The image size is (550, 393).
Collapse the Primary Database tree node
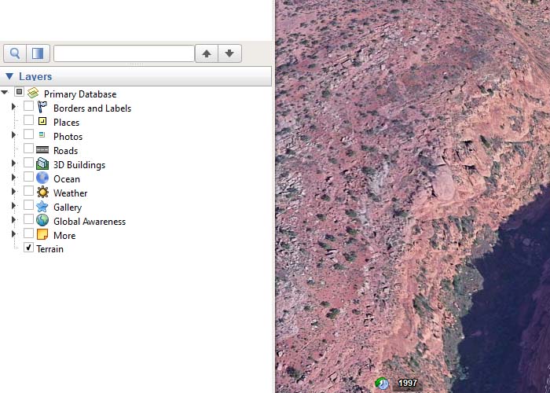tap(5, 94)
